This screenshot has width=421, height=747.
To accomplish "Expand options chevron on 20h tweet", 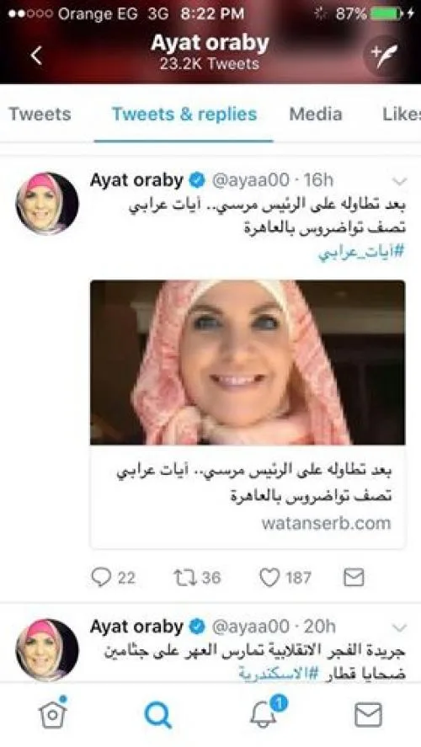I will 400,627.
